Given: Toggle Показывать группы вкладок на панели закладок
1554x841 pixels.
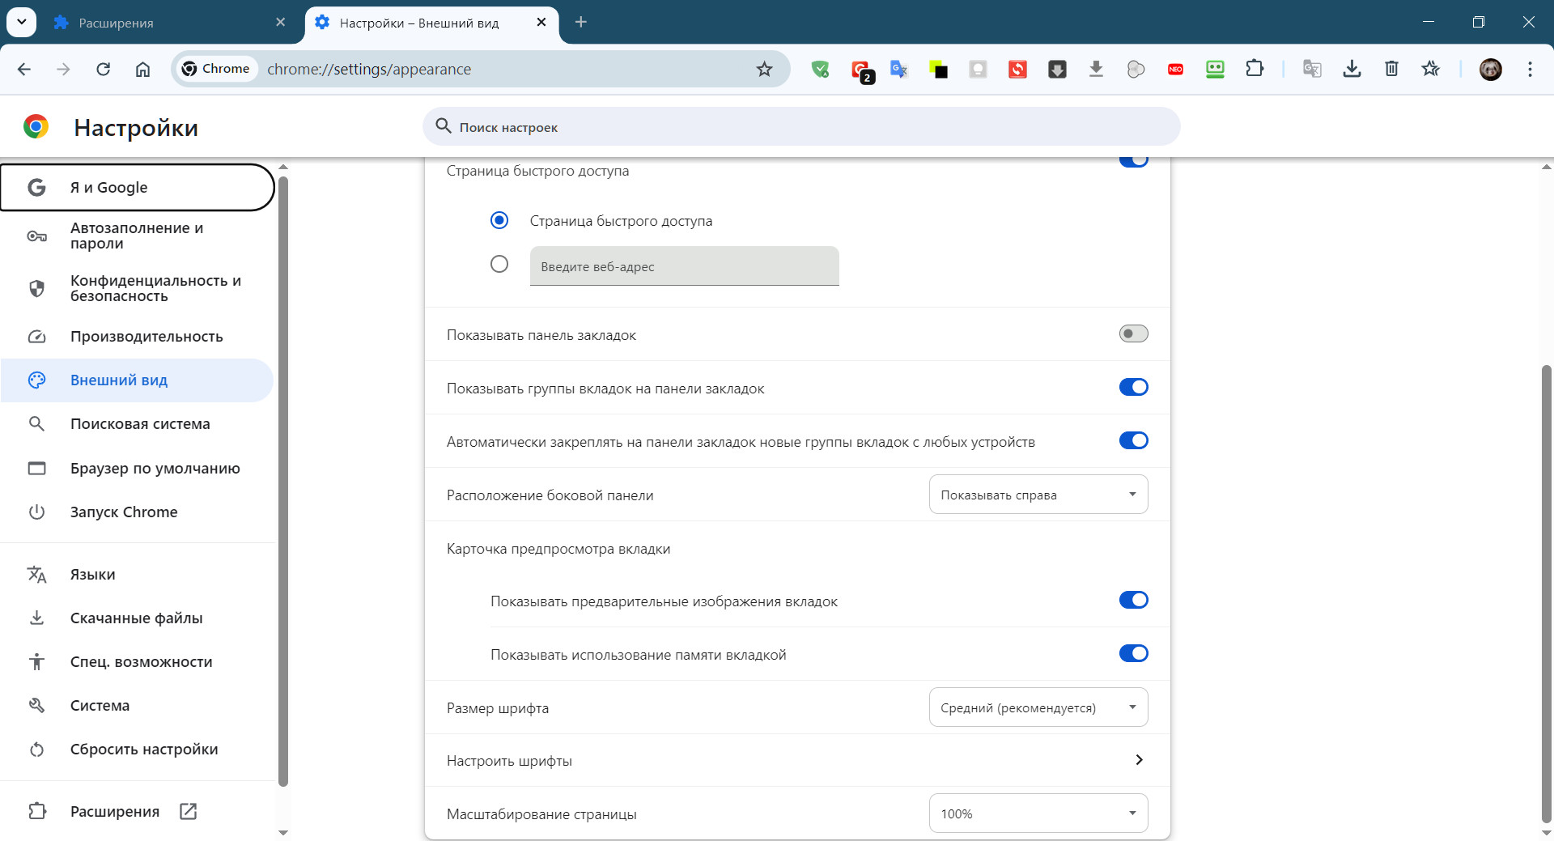Looking at the screenshot, I should point(1133,387).
